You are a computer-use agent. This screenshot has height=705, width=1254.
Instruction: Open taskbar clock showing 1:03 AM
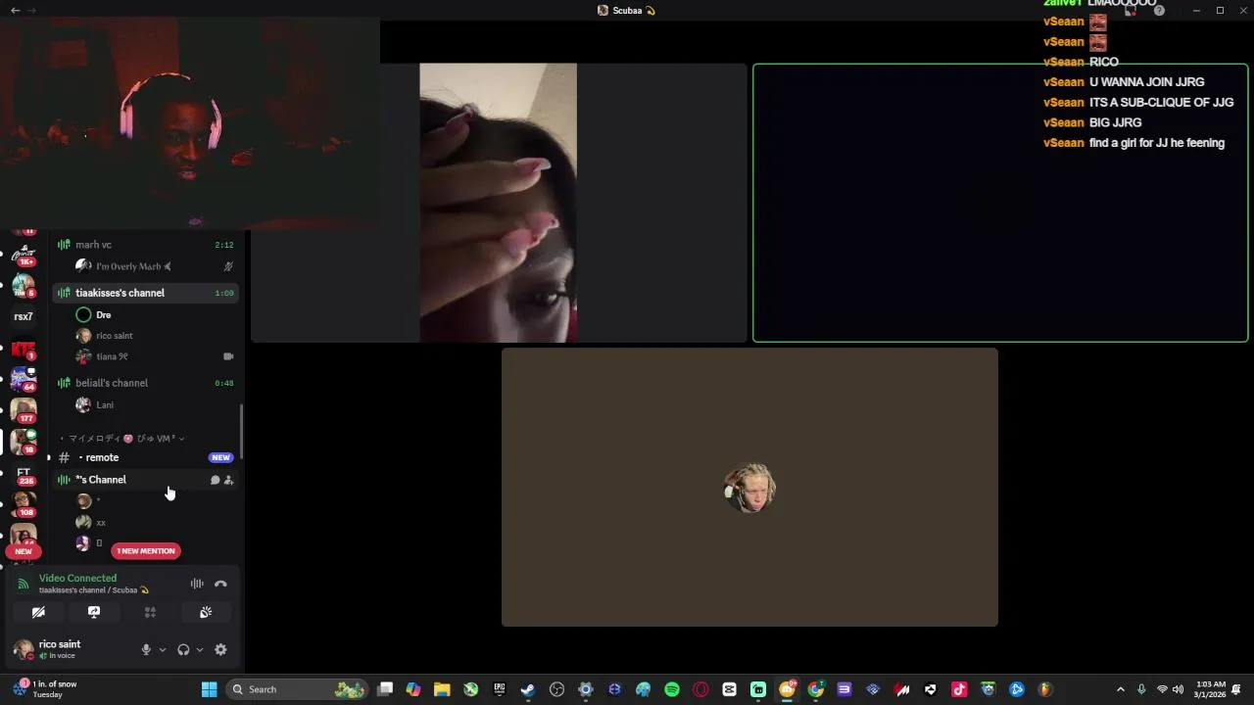(x=1210, y=689)
